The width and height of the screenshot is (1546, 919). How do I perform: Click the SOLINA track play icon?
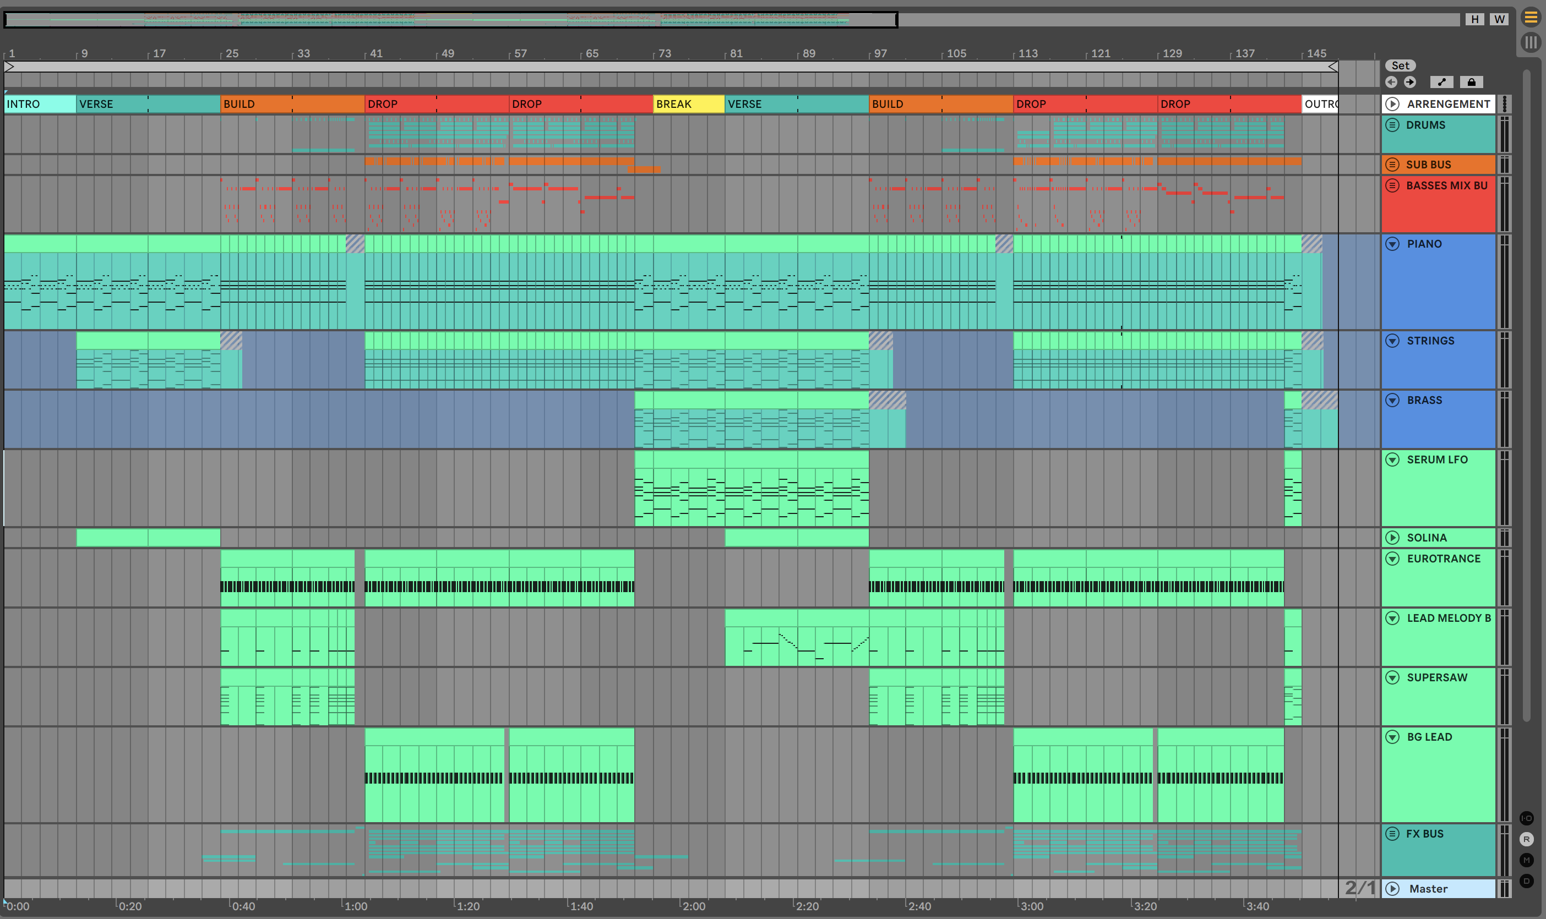pos(1392,538)
